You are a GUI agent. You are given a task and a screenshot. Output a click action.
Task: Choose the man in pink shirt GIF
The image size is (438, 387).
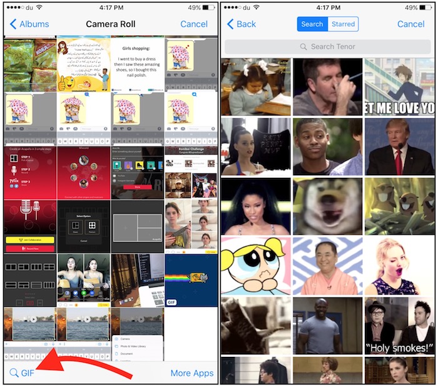(x=328, y=266)
